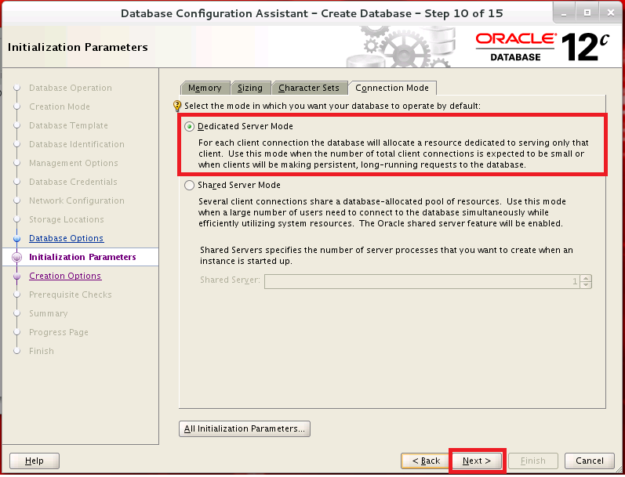Switch to the Memory tab

tap(205, 88)
